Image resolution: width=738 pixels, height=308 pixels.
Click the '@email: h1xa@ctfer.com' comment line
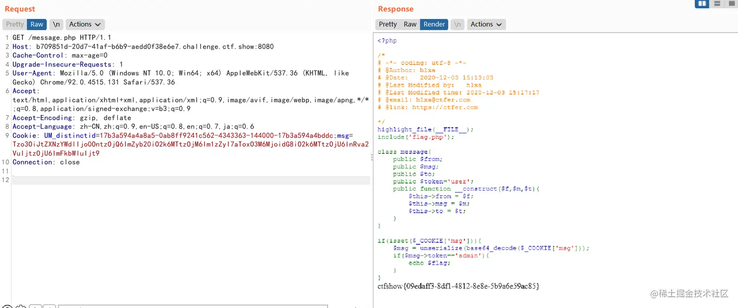[x=424, y=100]
